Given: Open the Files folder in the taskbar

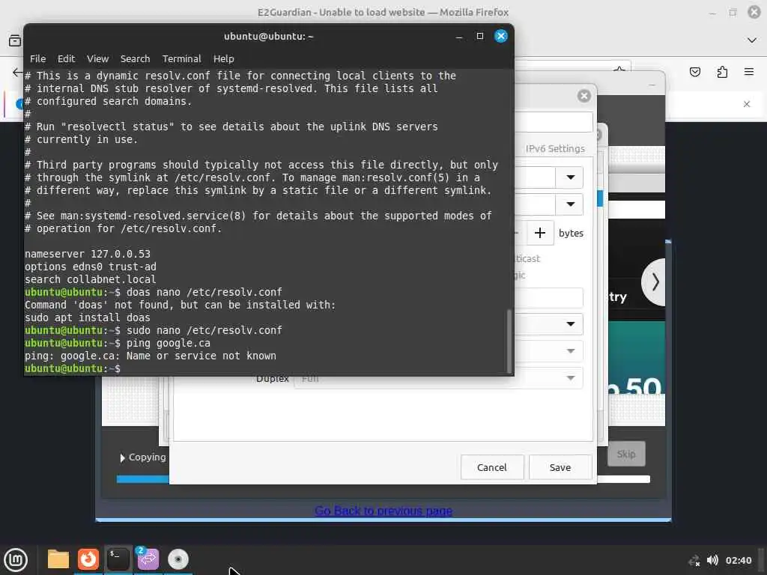Looking at the screenshot, I should click(58, 559).
